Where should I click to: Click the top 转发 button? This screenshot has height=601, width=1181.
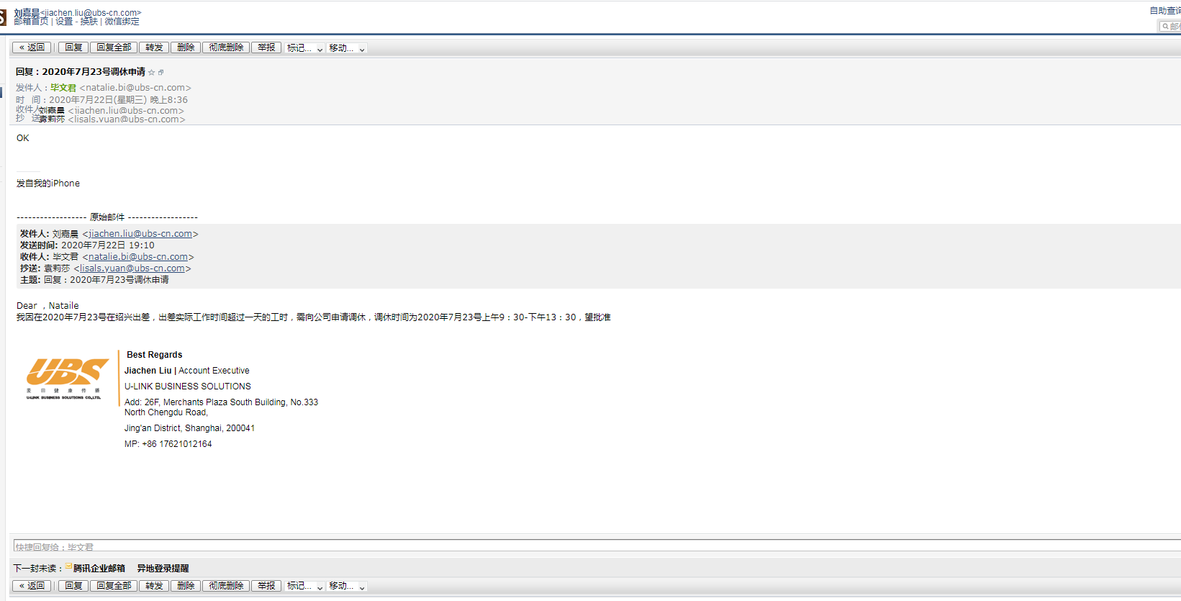coord(154,48)
